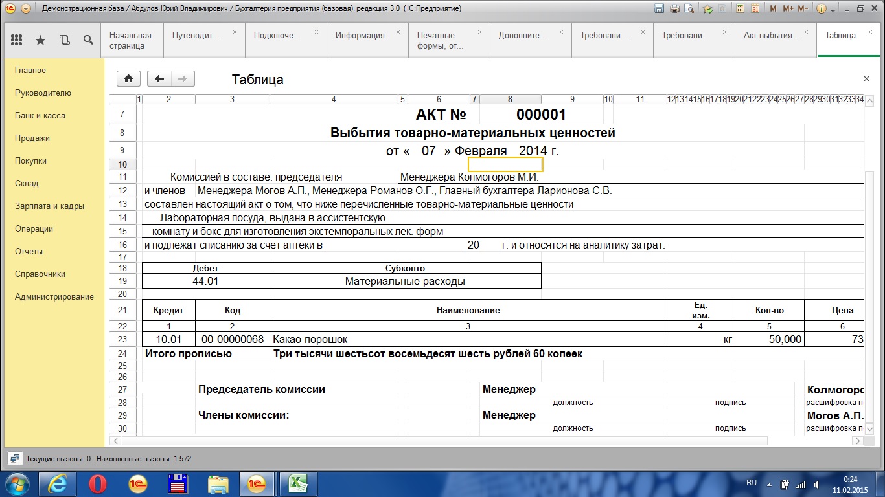Launch Internet Explorer from the taskbar
This screenshot has width=885, height=497.
58,483
